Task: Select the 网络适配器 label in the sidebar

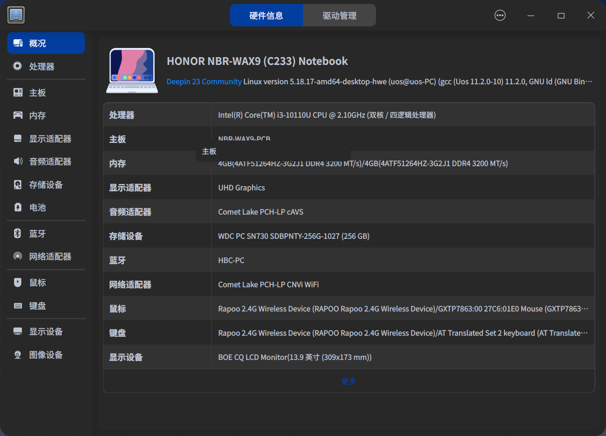Action: 50,256
